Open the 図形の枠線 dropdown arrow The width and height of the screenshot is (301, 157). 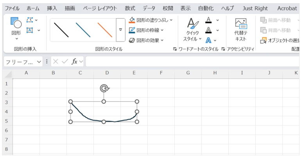162,30
